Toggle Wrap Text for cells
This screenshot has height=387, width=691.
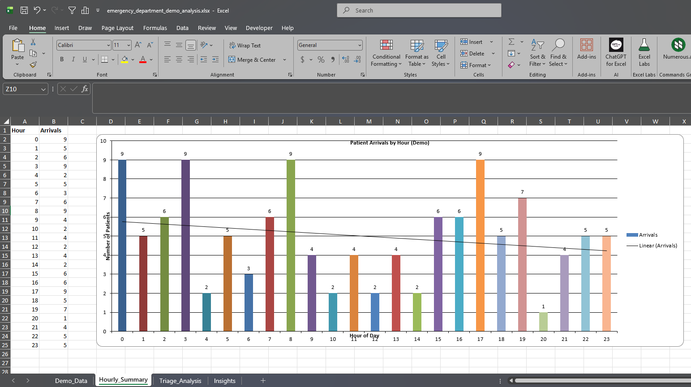[x=245, y=45]
